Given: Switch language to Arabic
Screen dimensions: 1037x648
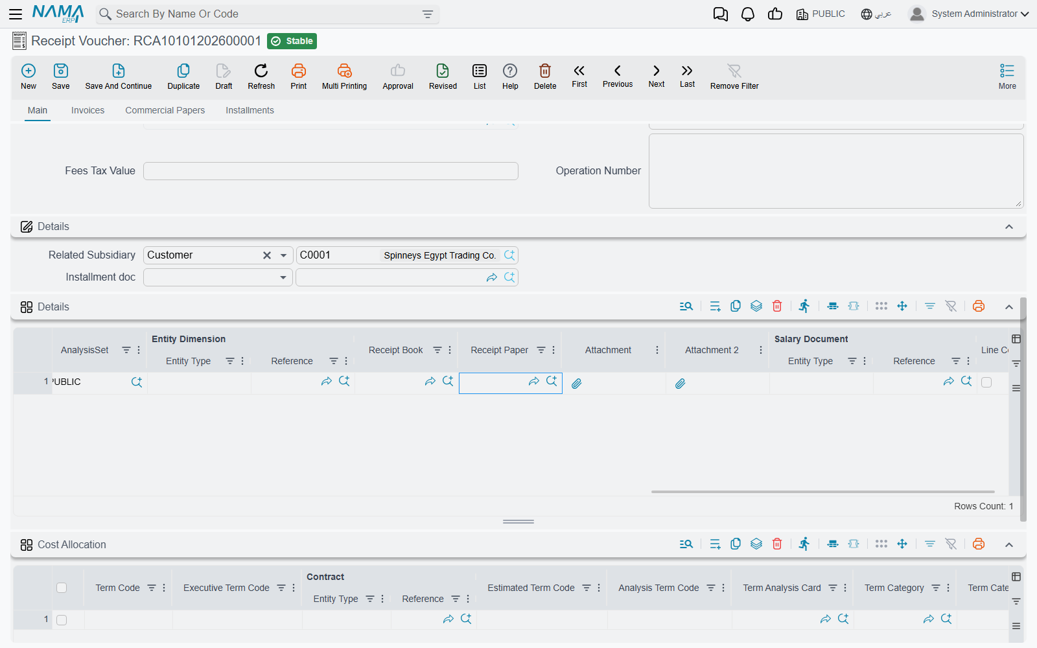Looking at the screenshot, I should click(x=876, y=14).
